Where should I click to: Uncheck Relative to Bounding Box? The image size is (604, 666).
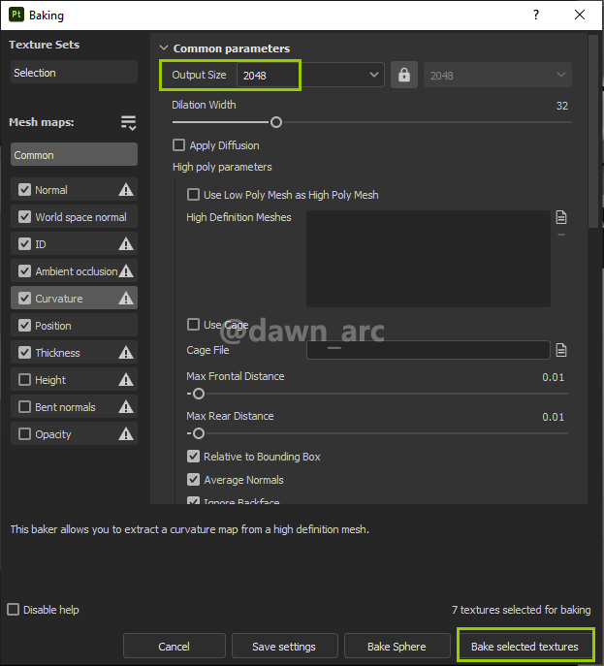(193, 457)
